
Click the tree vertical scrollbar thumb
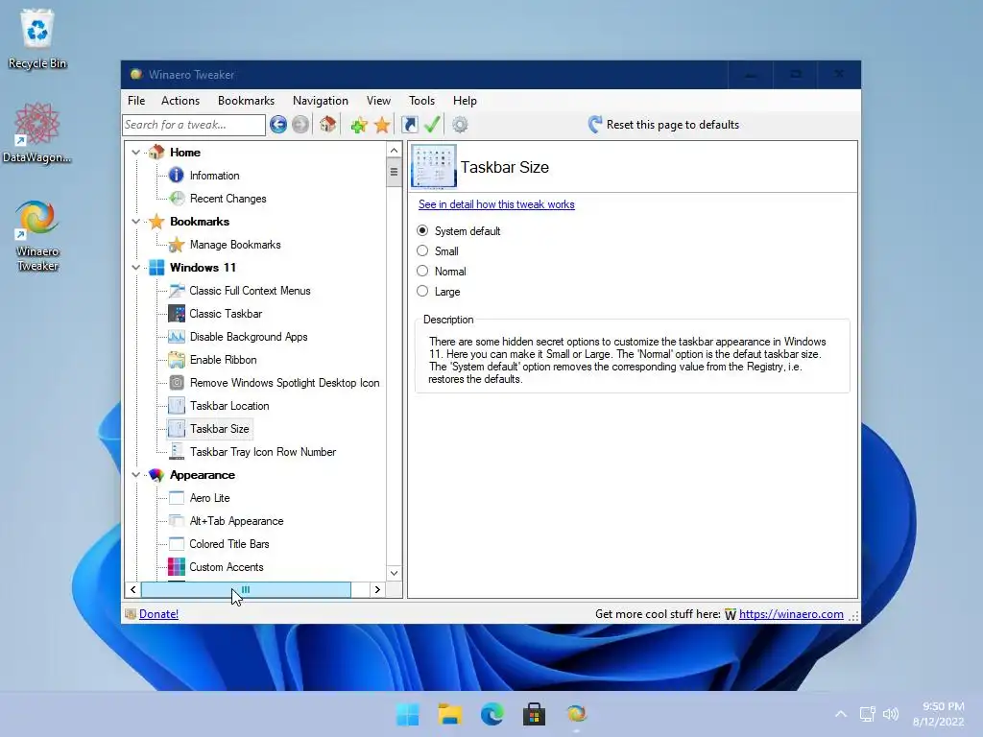[x=394, y=173]
